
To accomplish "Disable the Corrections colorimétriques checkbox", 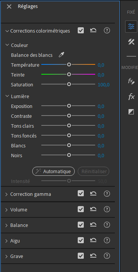I will click(x=81, y=31).
